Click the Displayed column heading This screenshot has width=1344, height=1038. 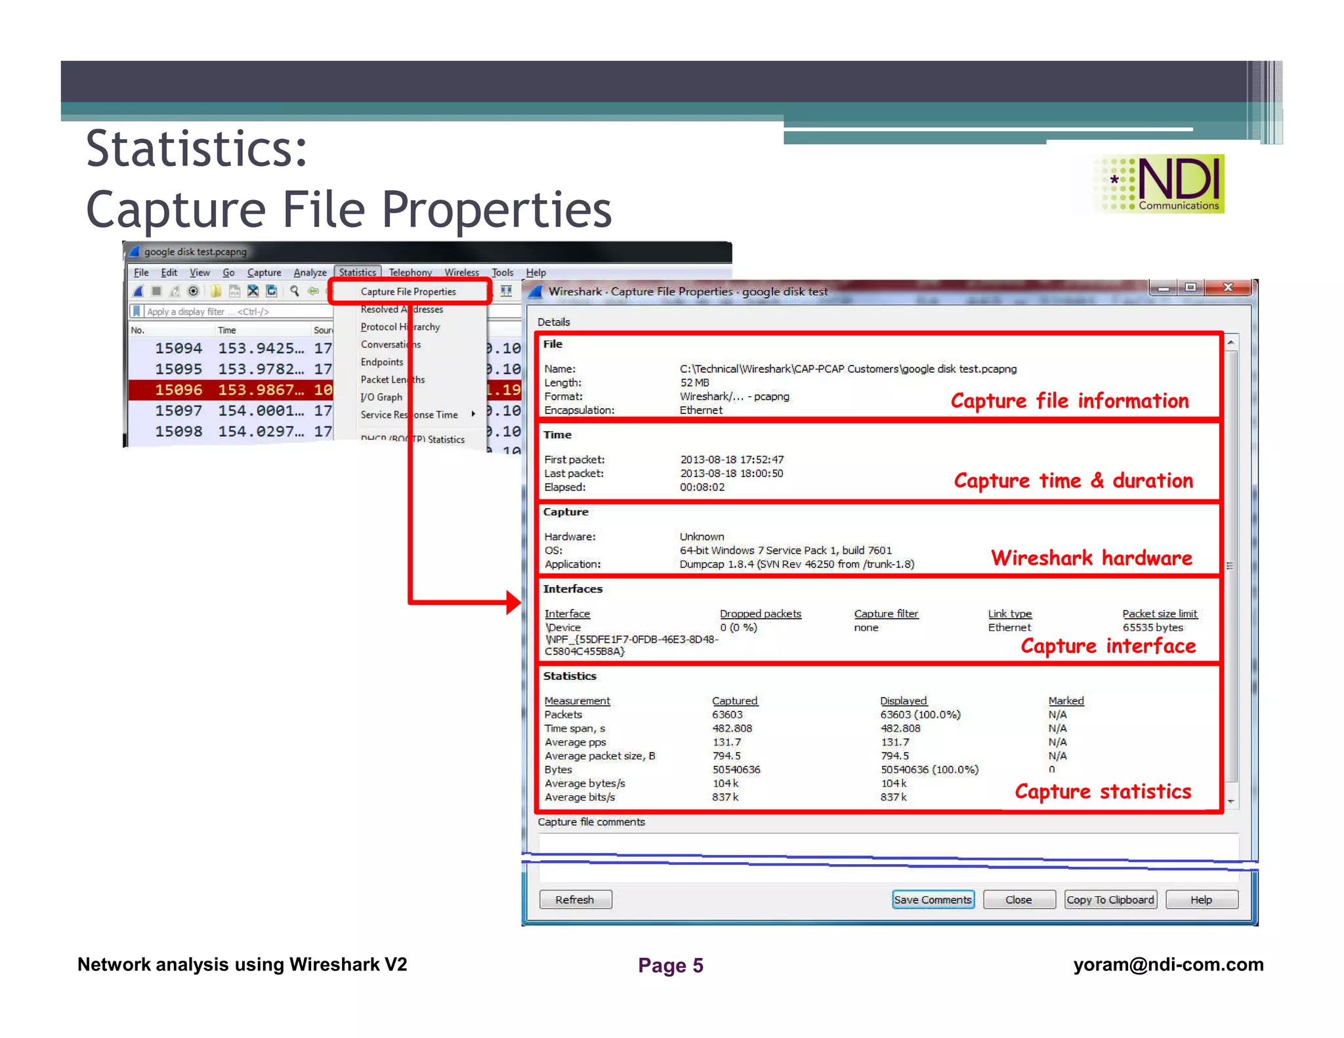point(904,701)
